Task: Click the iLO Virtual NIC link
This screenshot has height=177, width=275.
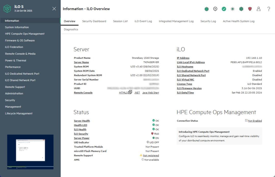Action: [x=186, y=80]
